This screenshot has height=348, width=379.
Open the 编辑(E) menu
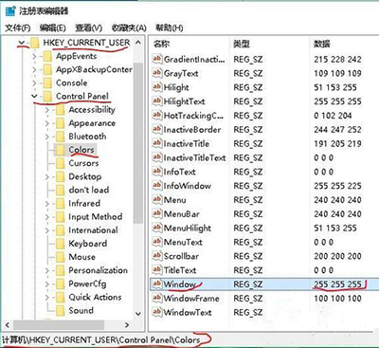pos(53,28)
